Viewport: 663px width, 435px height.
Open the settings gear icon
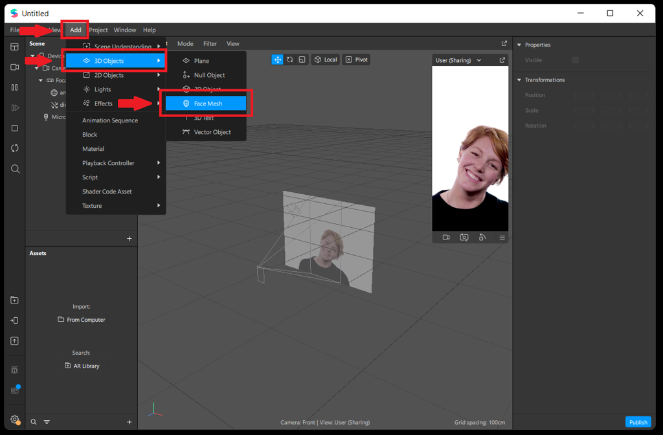click(15, 419)
